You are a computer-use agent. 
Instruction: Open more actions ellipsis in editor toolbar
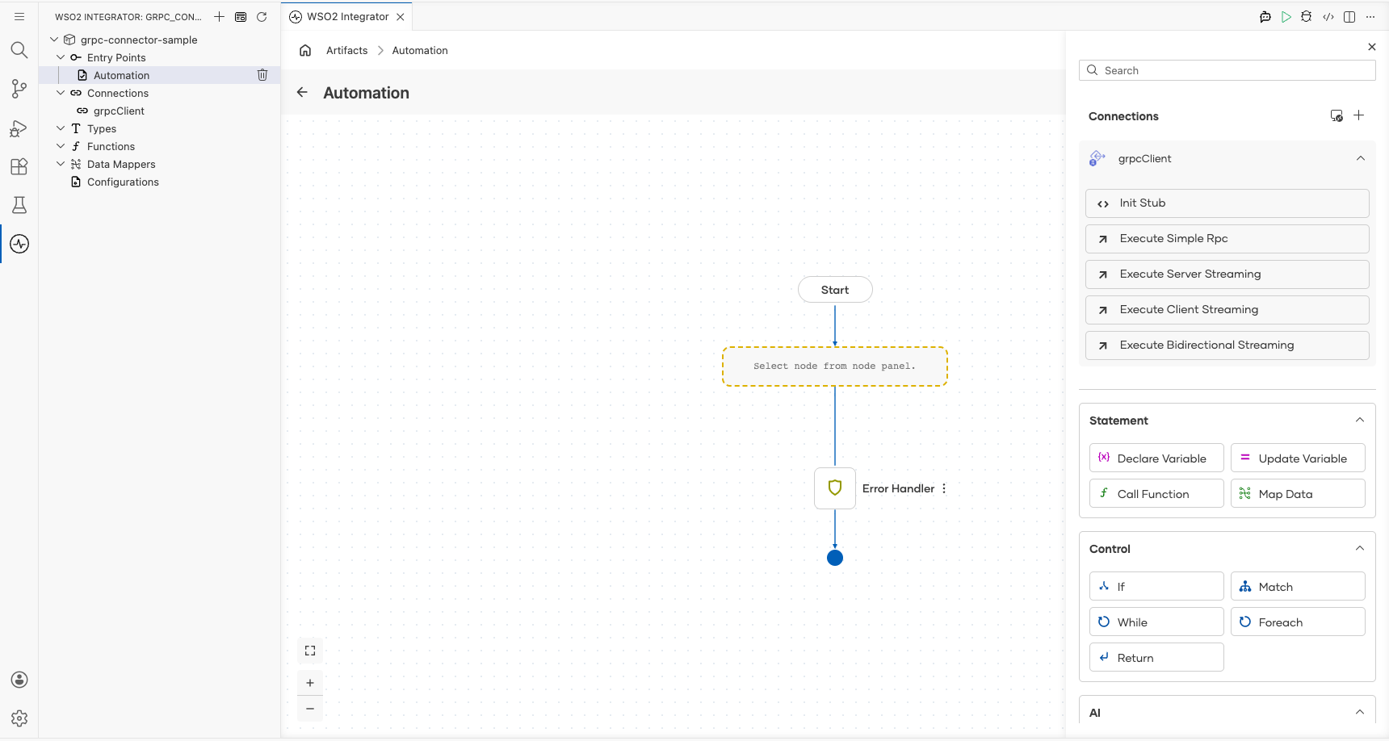pyautogui.click(x=1370, y=16)
